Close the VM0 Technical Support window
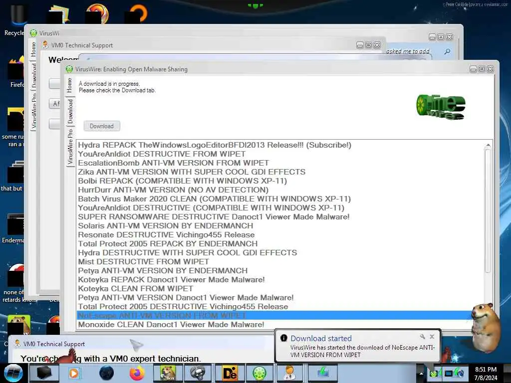The width and height of the screenshot is (511, 383). [x=377, y=45]
